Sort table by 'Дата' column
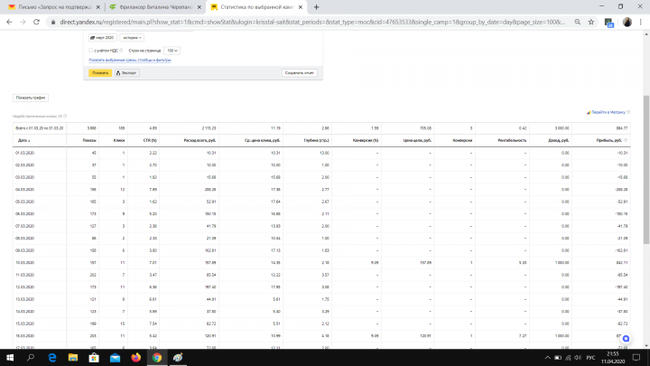650x366 pixels. click(23, 141)
